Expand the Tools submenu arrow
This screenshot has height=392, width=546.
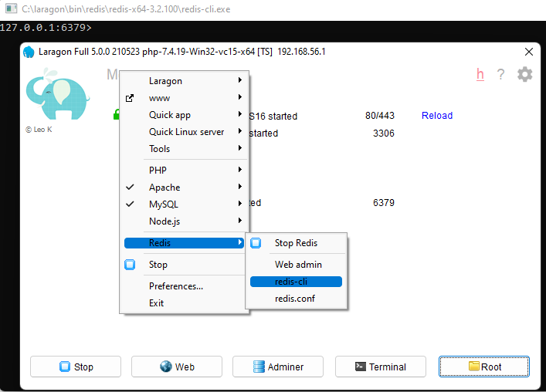240,148
